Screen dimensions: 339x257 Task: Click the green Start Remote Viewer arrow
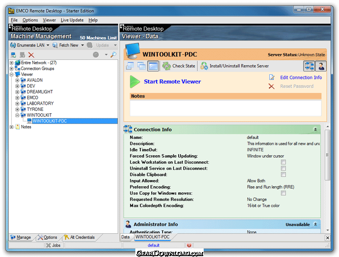pos(135,82)
